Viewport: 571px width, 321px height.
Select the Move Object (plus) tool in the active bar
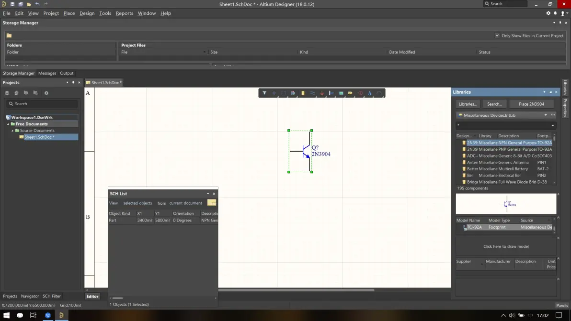274,93
